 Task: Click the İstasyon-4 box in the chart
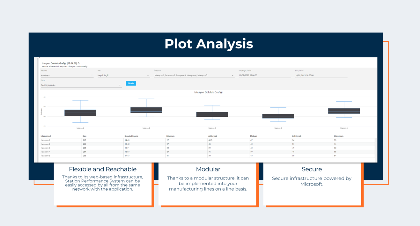(x=278, y=116)
